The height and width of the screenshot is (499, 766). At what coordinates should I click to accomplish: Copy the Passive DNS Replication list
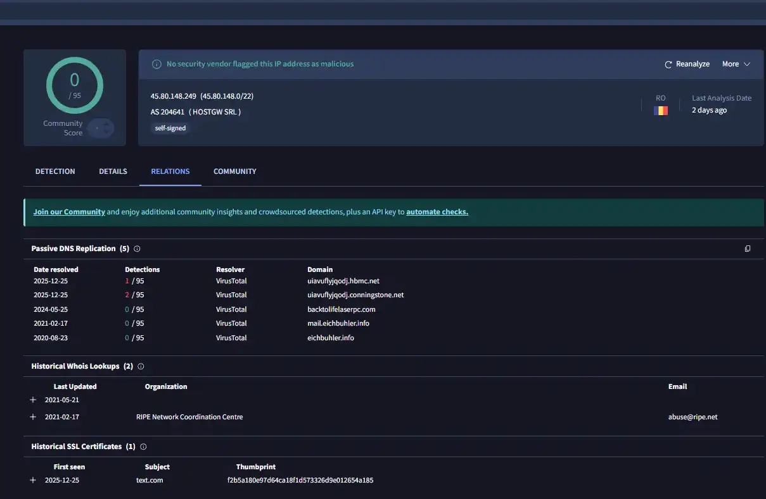click(x=748, y=249)
